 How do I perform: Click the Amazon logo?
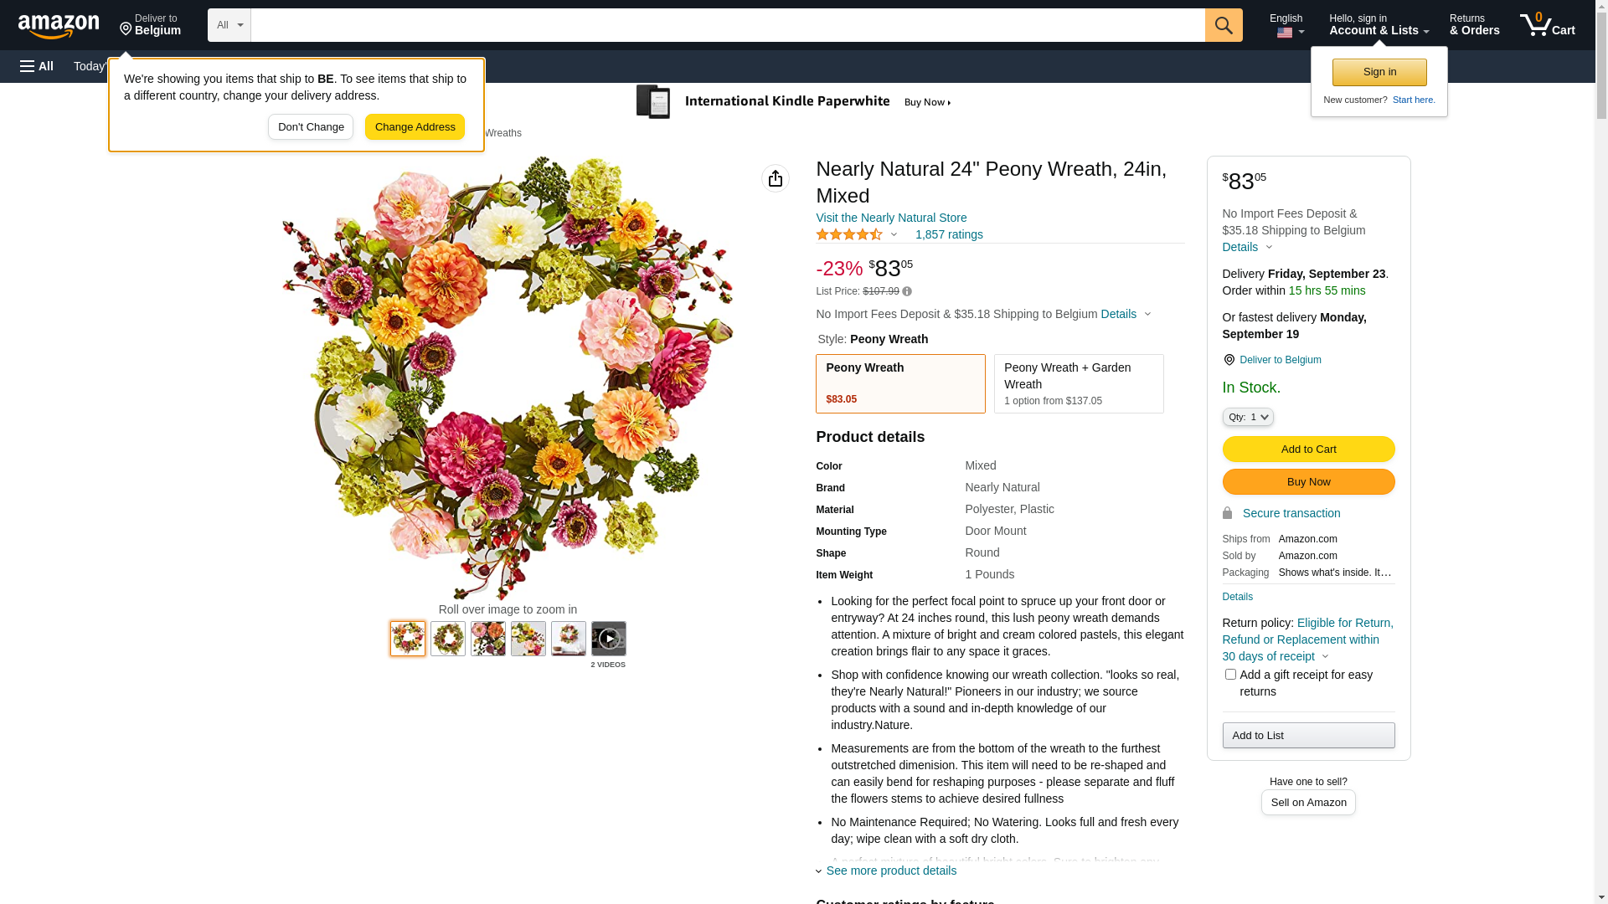point(59,26)
